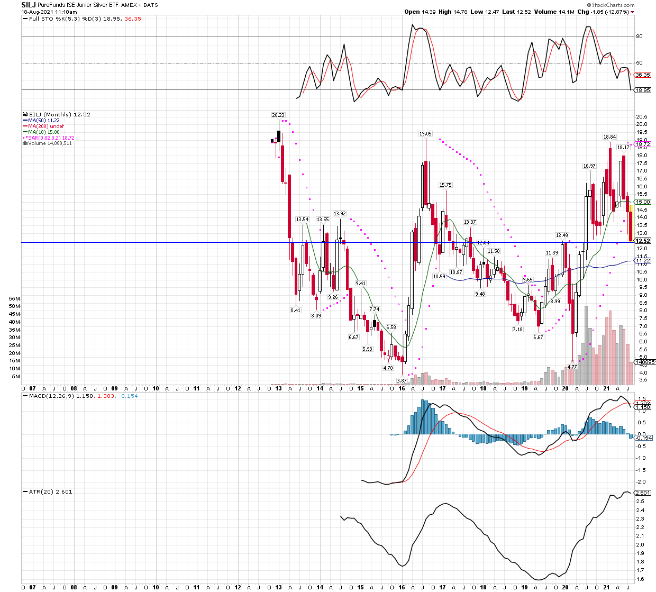This screenshot has width=656, height=592.
Task: Click the 10.59 low price label
Action: tap(439, 276)
